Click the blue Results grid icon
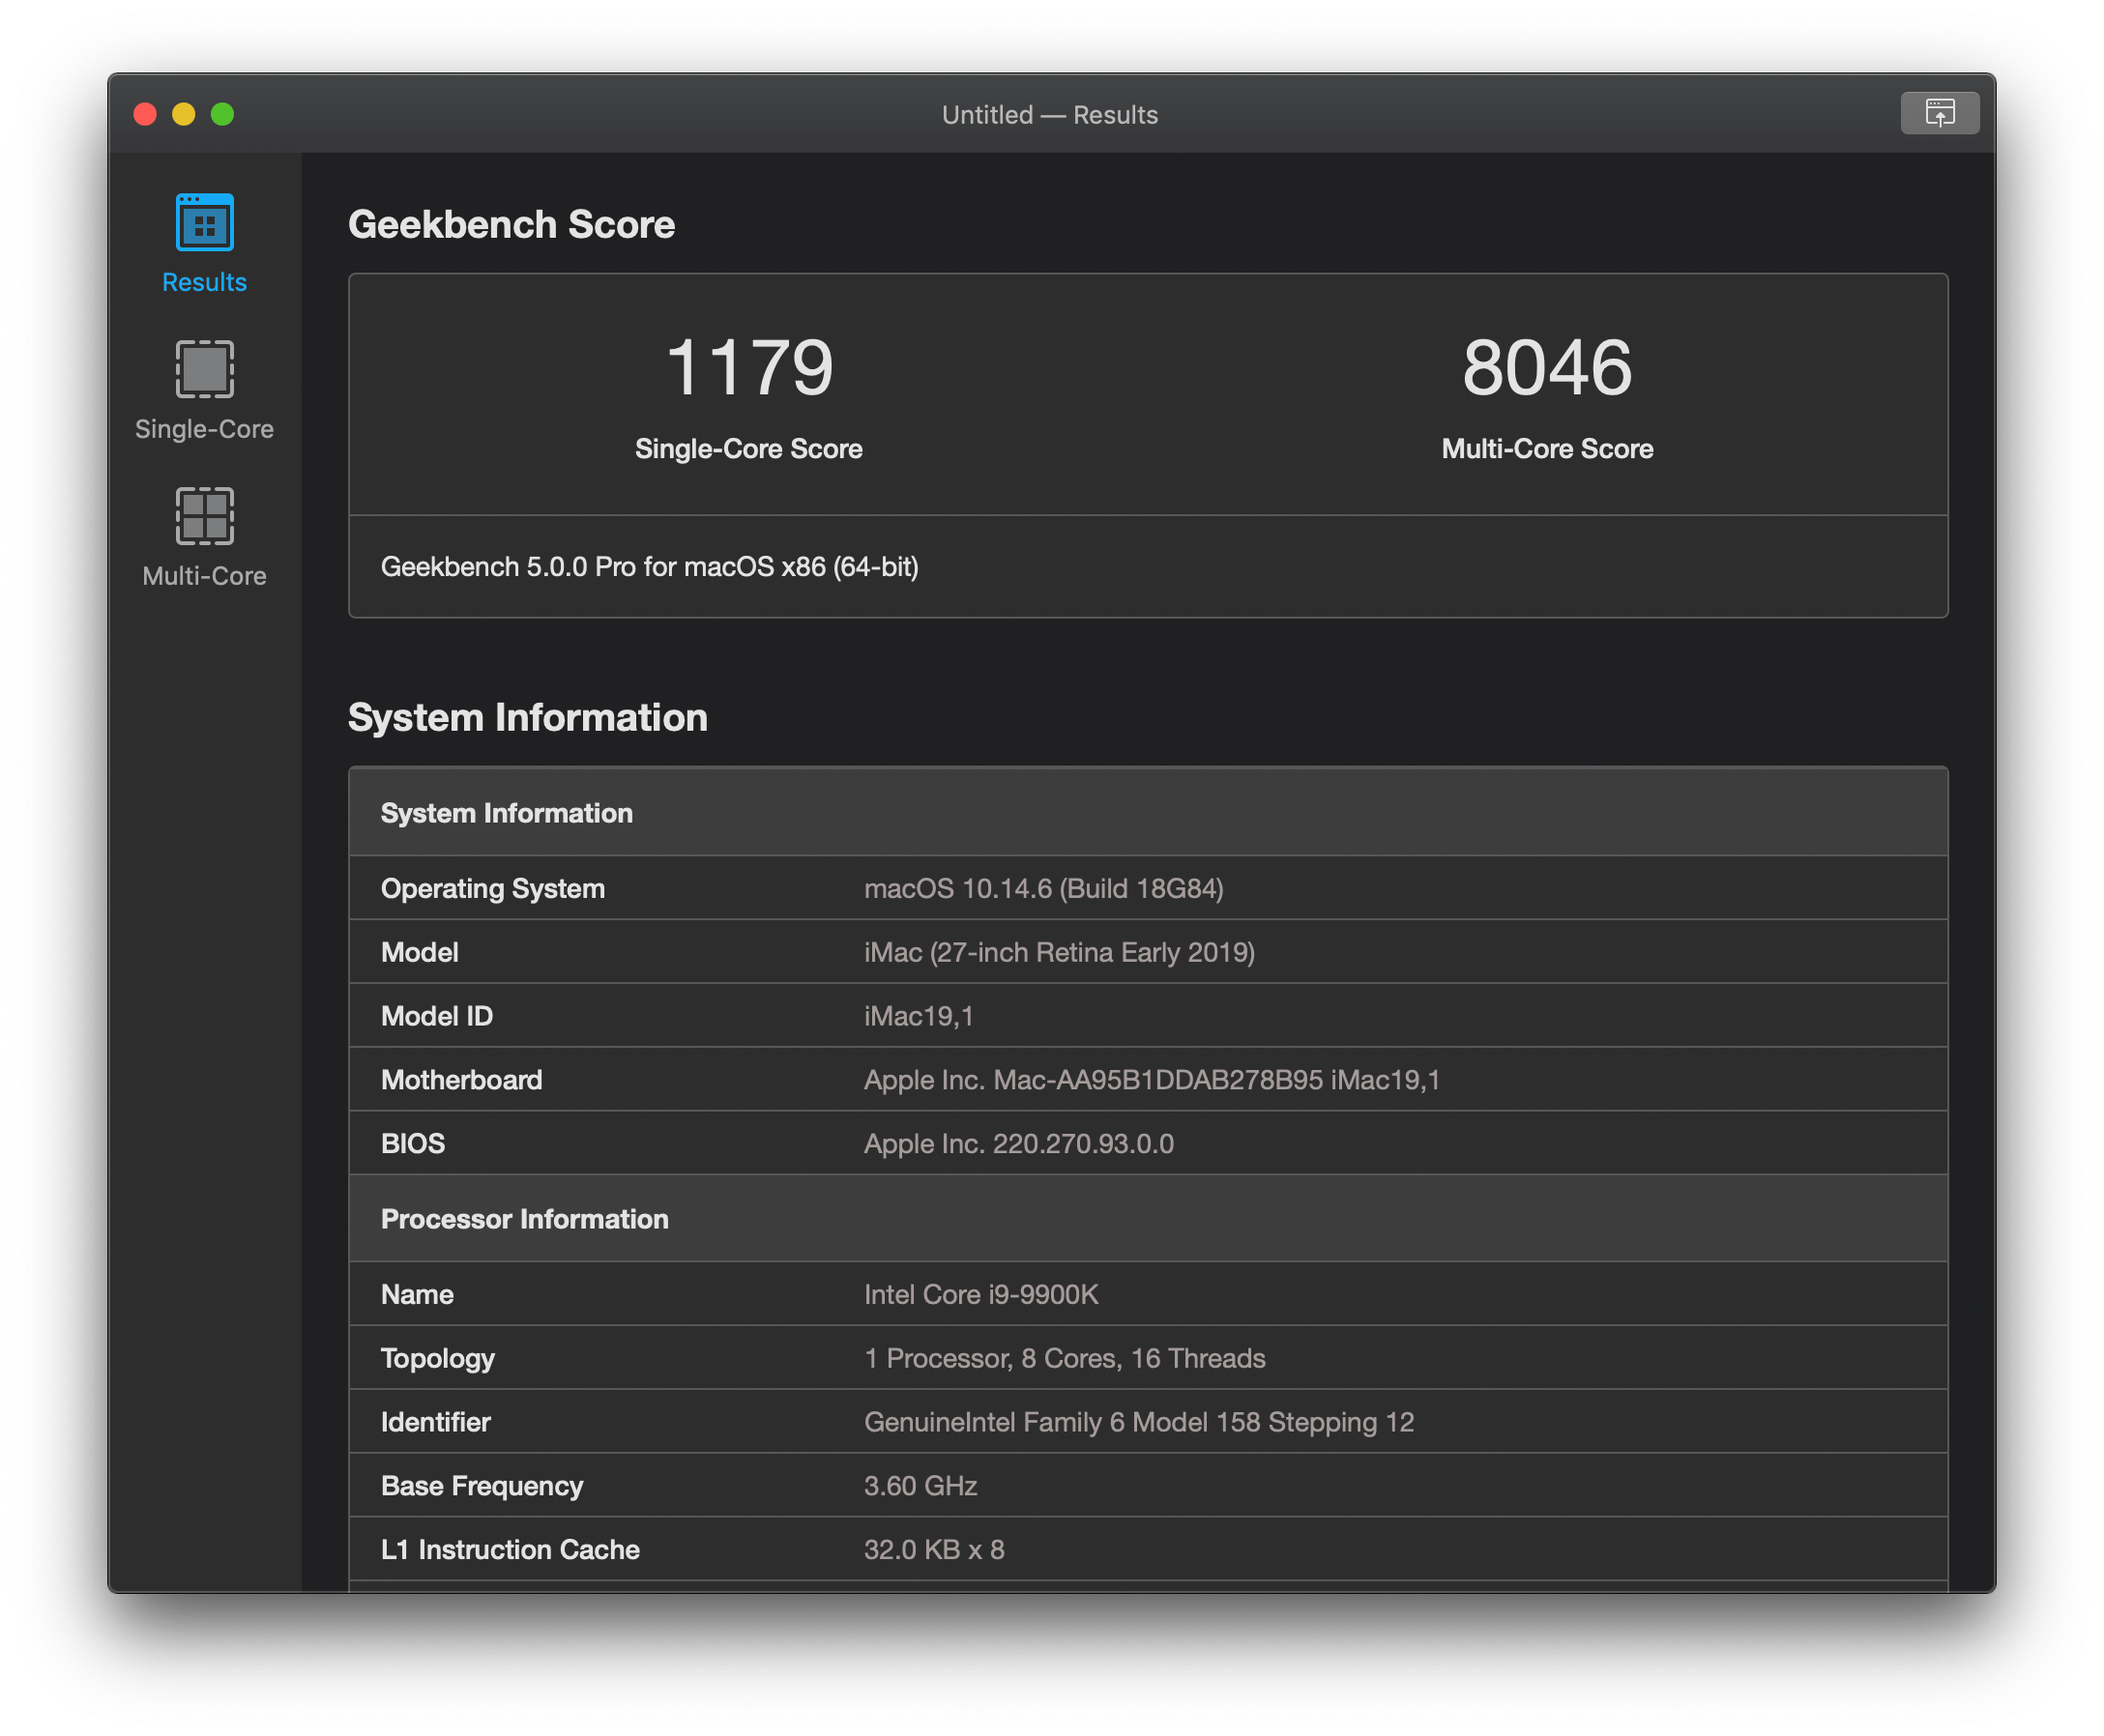 [203, 222]
